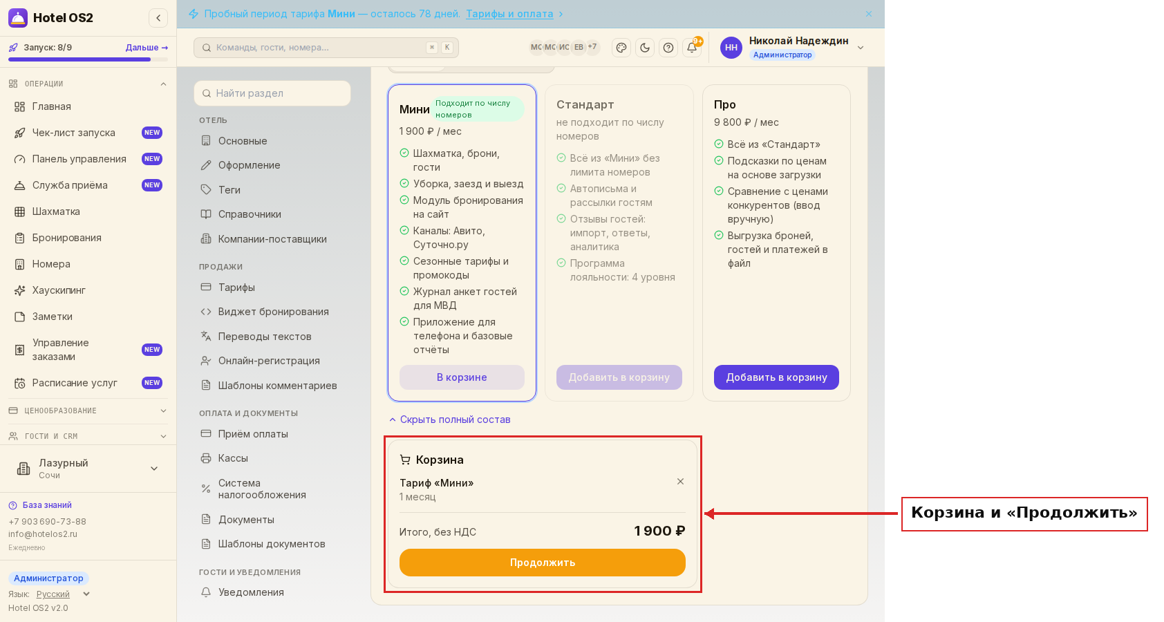This screenshot has width=1164, height=622.
Task: Open help question mark icon
Action: click(x=668, y=48)
